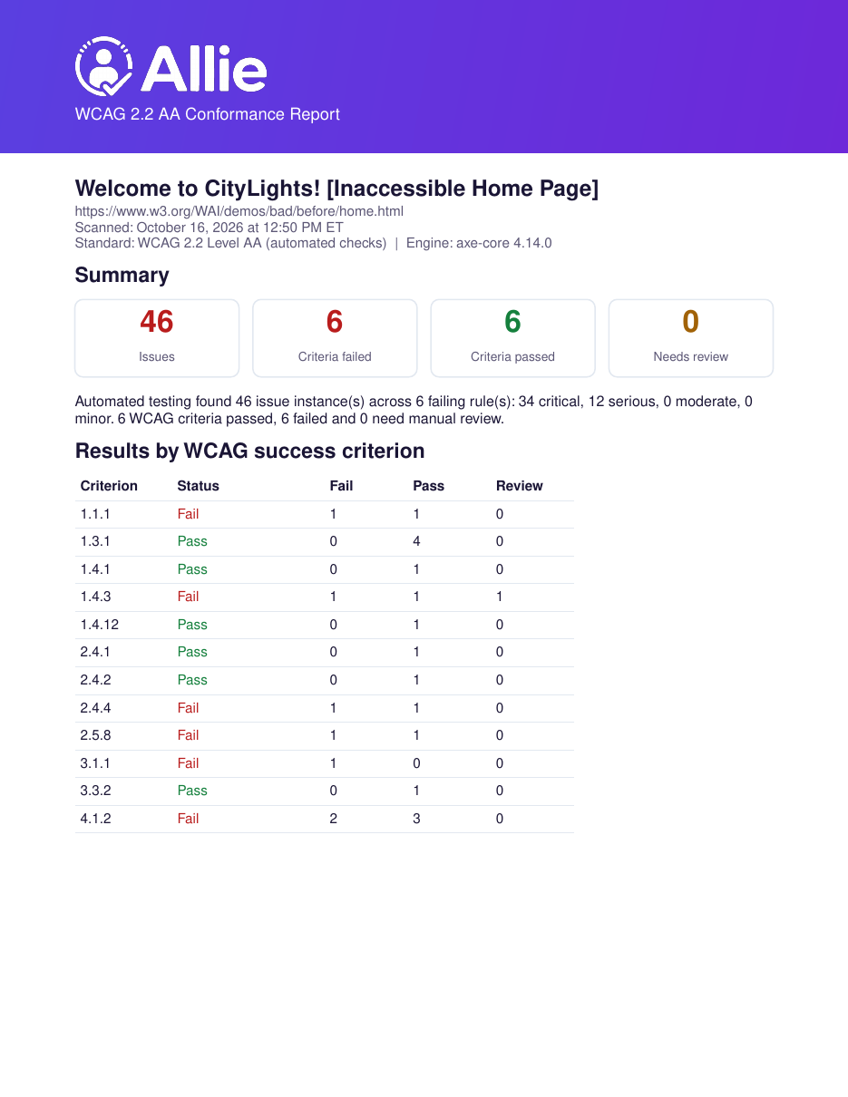This screenshot has height=1097, width=848.
Task: Click the axe-core 4.14.0 engine text
Action: pyautogui.click(x=479, y=243)
